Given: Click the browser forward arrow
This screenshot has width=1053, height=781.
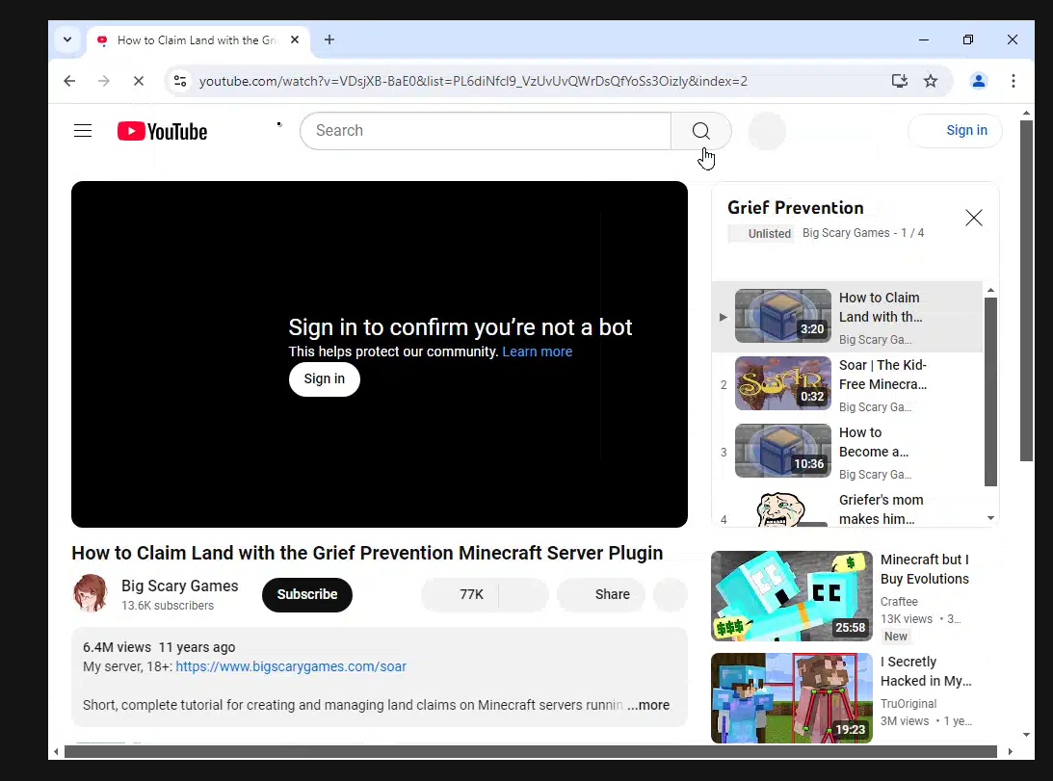Looking at the screenshot, I should click(x=103, y=81).
